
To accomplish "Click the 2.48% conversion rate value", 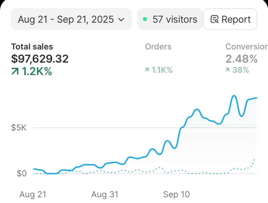I will [241, 59].
